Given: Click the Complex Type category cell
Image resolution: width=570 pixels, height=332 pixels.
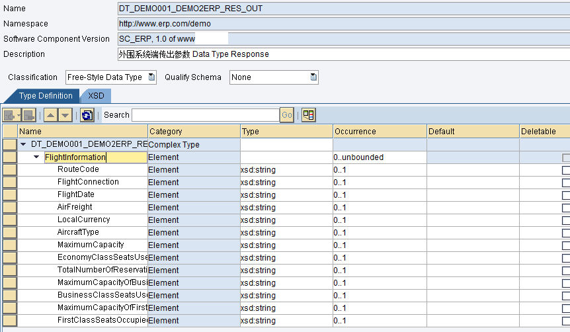Looking at the screenshot, I should [x=194, y=144].
